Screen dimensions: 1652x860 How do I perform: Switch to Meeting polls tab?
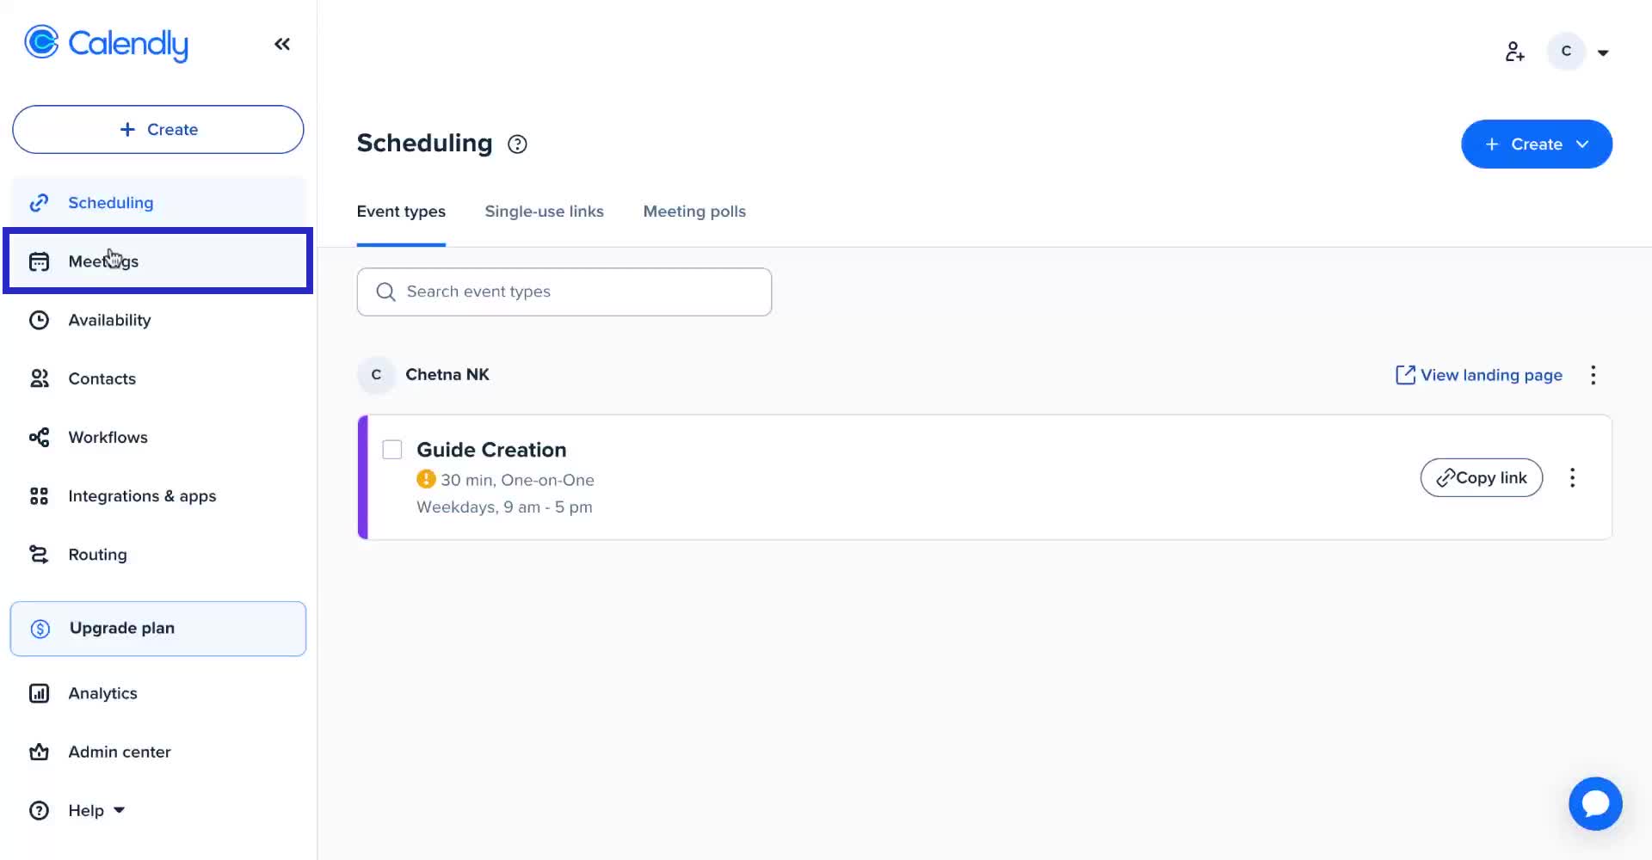(x=694, y=212)
